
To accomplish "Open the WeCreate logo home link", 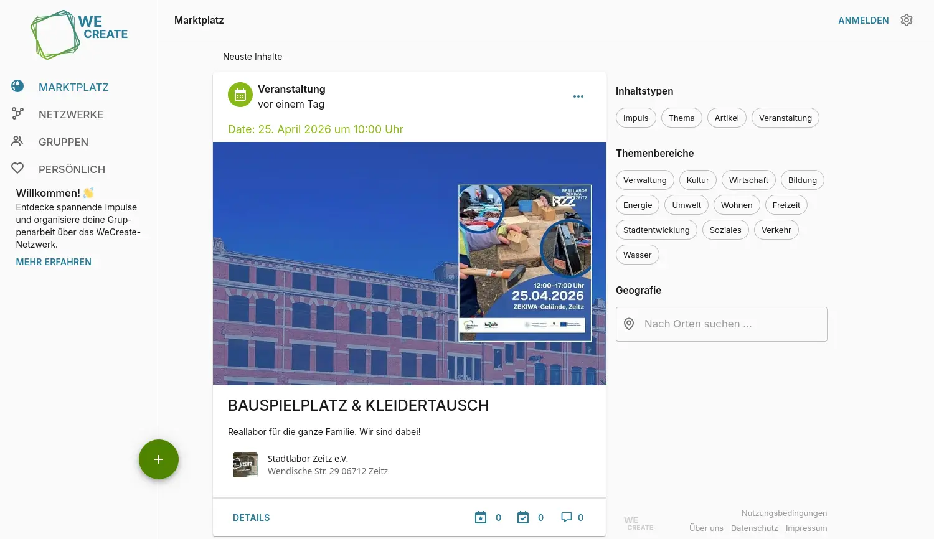I will 79,35.
